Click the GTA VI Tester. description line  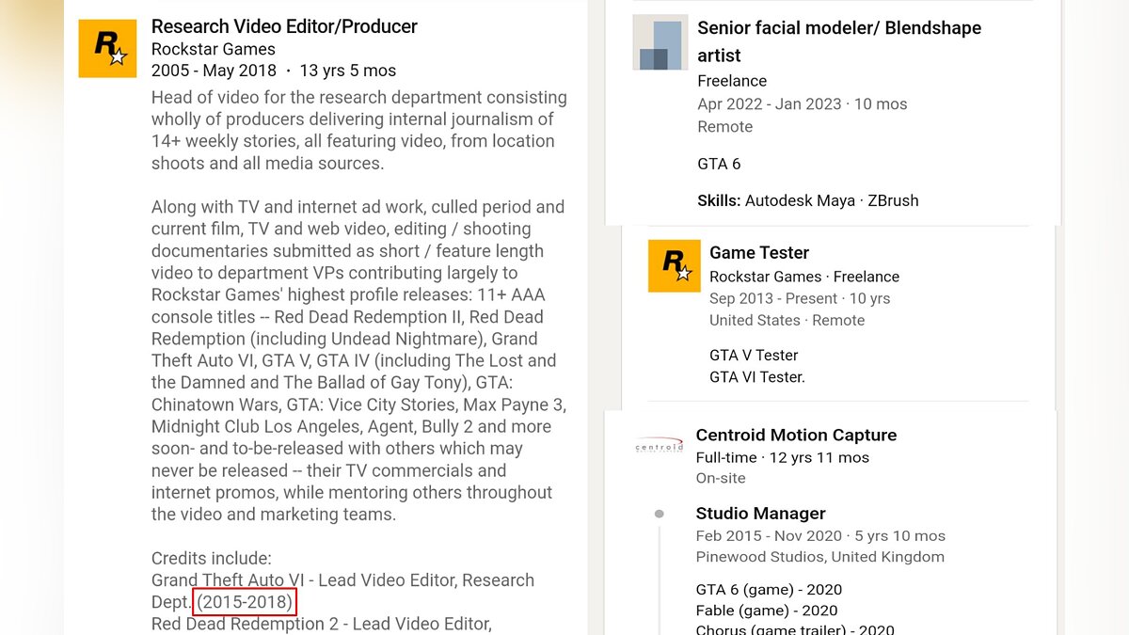pos(757,377)
